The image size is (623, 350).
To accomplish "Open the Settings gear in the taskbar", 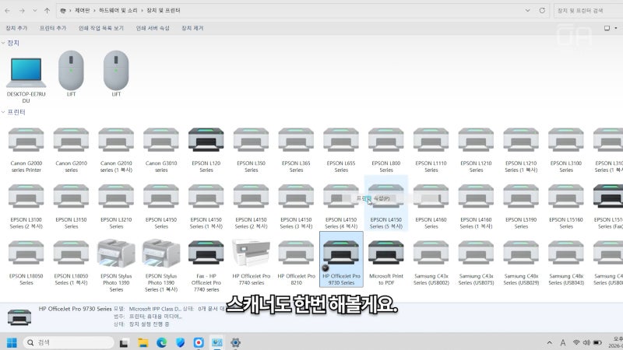I will [x=236, y=342].
